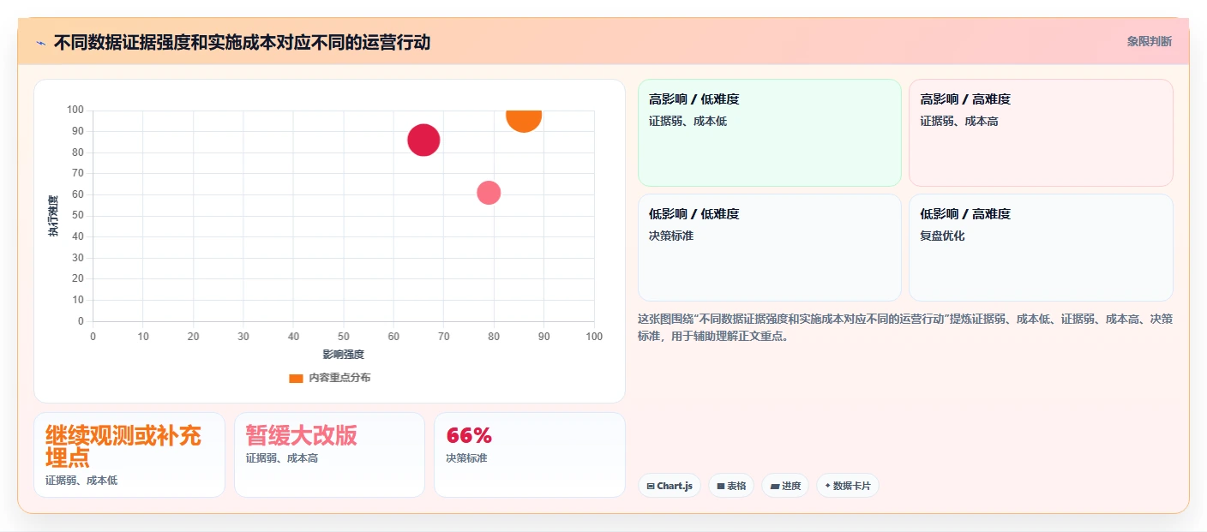Open the 高影响 / 低难度 quadrant card
The width and height of the screenshot is (1207, 532).
pyautogui.click(x=769, y=133)
